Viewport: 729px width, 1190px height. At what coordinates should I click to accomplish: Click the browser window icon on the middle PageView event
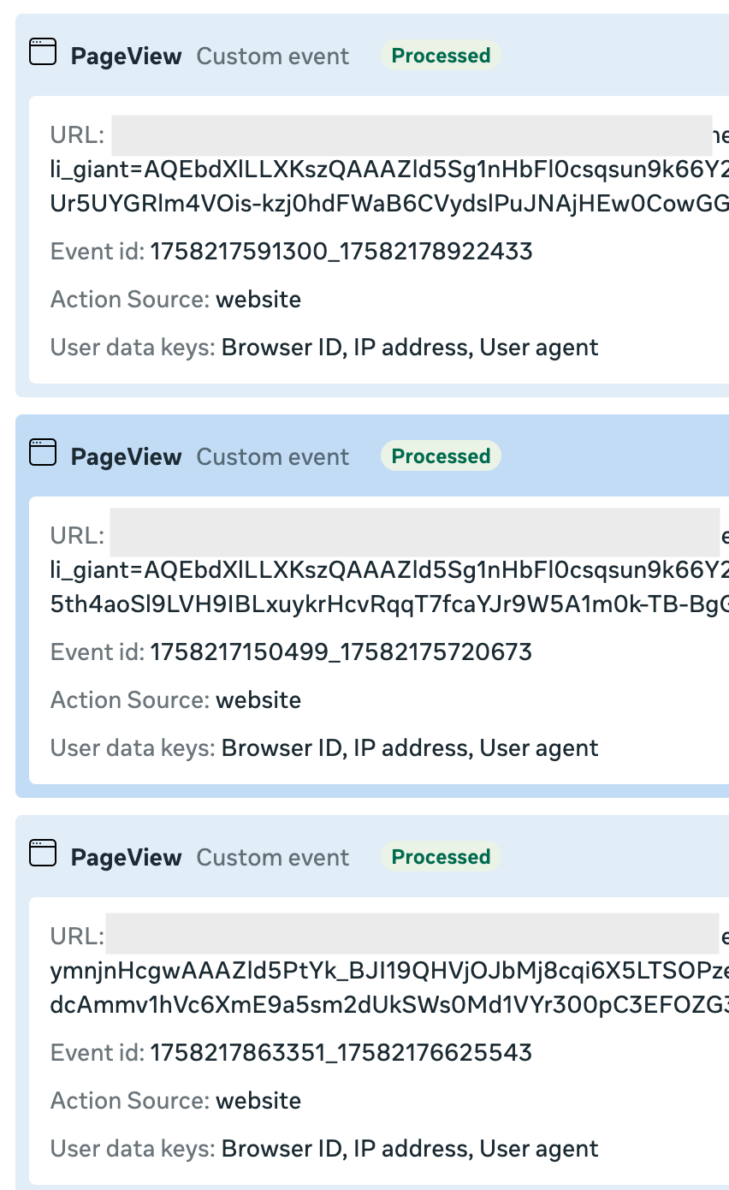coord(43,453)
